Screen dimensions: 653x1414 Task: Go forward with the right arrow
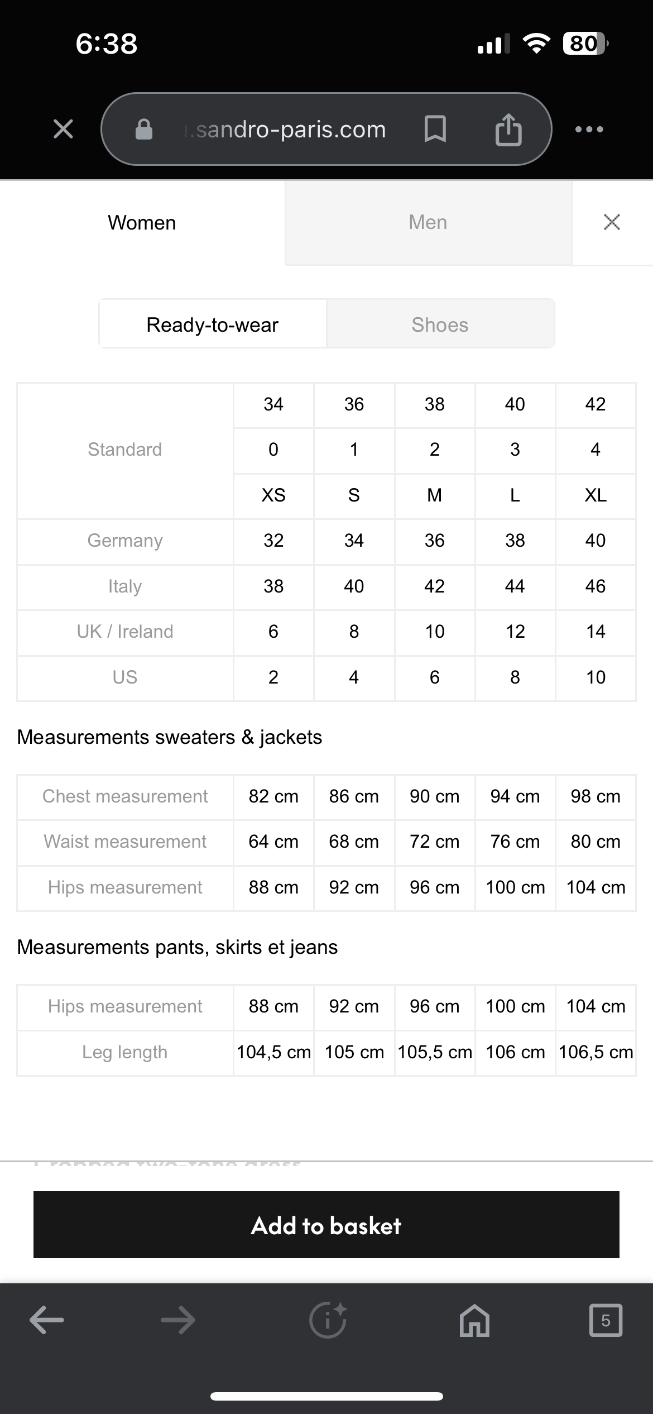(178, 1320)
